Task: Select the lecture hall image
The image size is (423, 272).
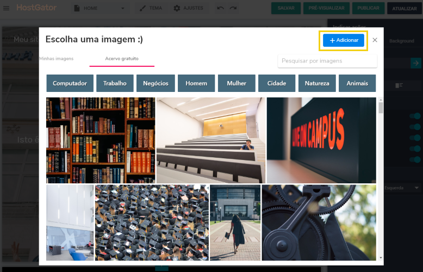Action: click(211, 140)
